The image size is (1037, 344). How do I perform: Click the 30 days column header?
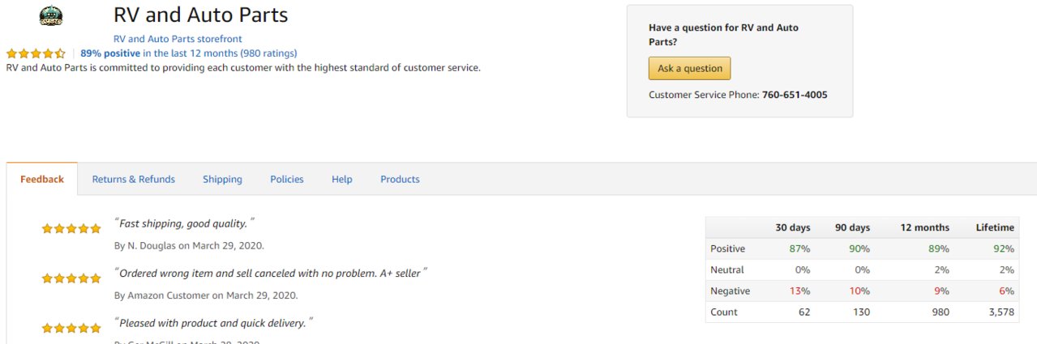[x=793, y=227]
